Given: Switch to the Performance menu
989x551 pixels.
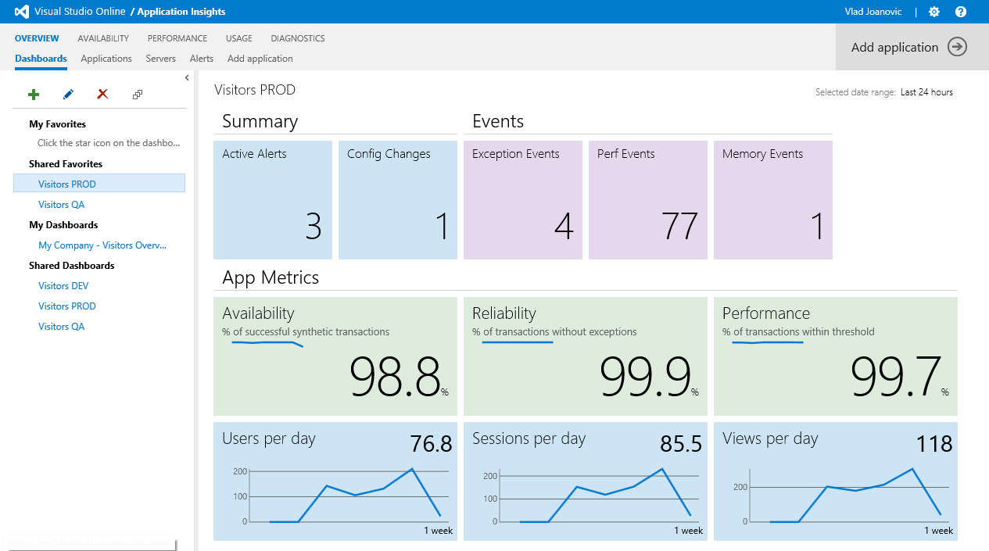Looking at the screenshot, I should [x=177, y=38].
